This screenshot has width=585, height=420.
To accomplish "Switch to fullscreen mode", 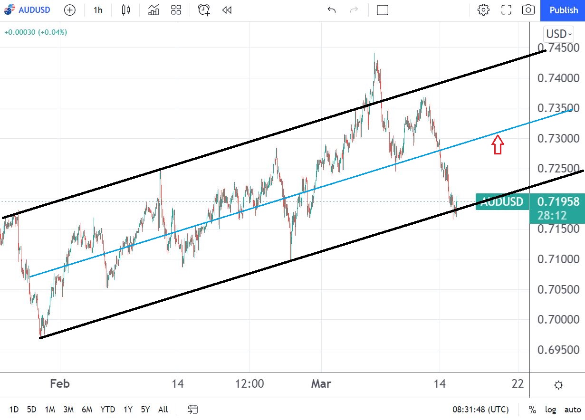I will (x=506, y=10).
